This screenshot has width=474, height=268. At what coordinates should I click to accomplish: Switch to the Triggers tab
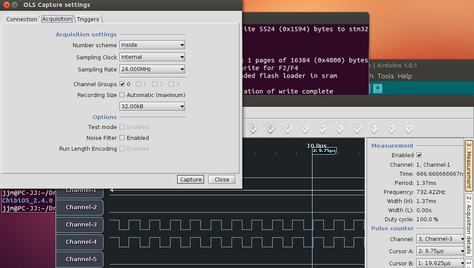pyautogui.click(x=88, y=19)
